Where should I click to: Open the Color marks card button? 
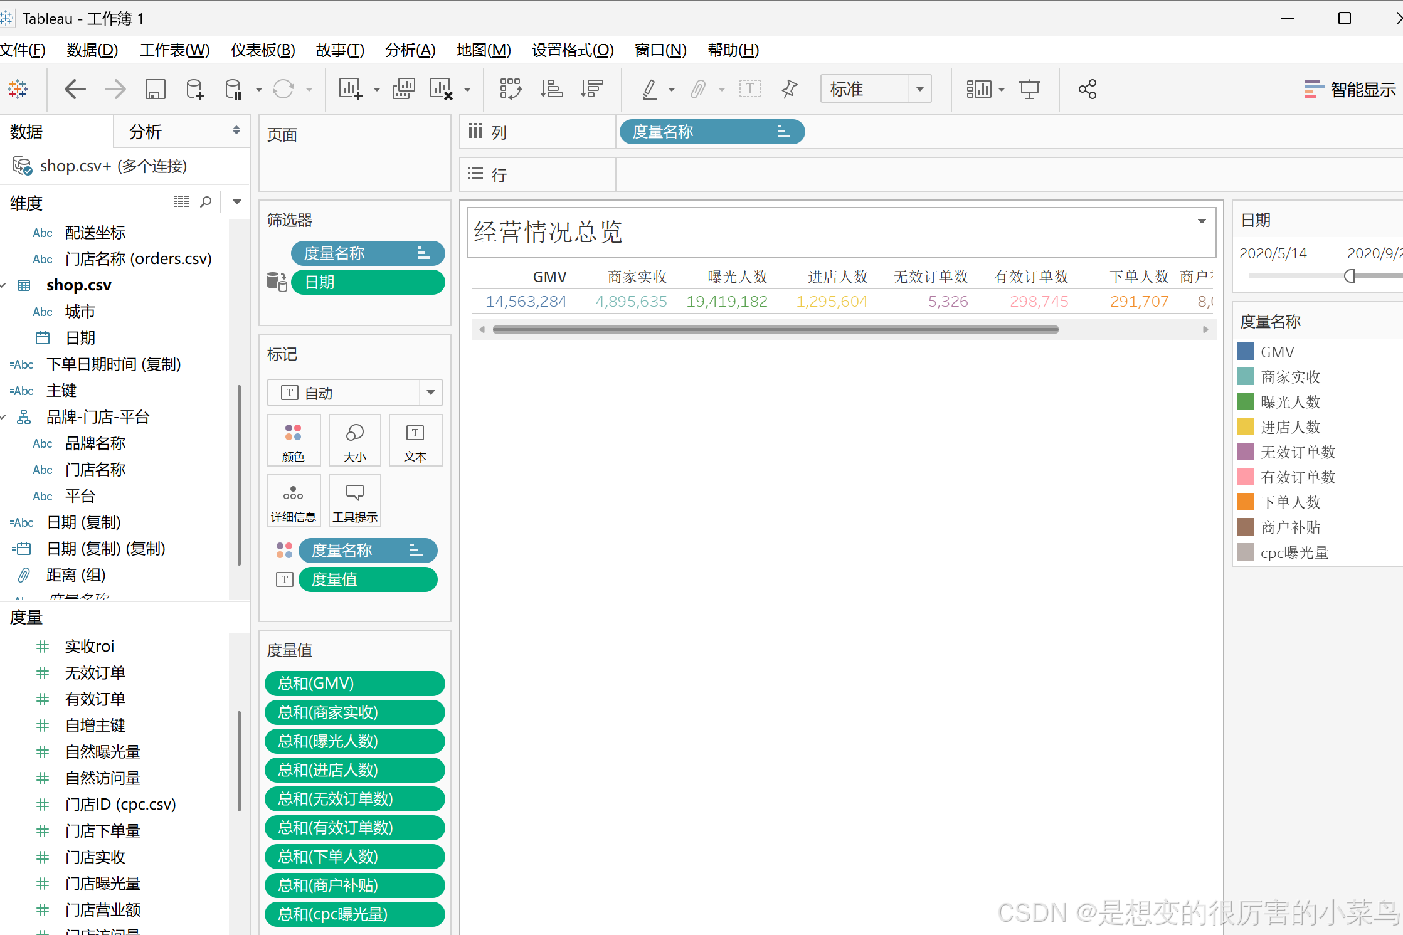294,440
